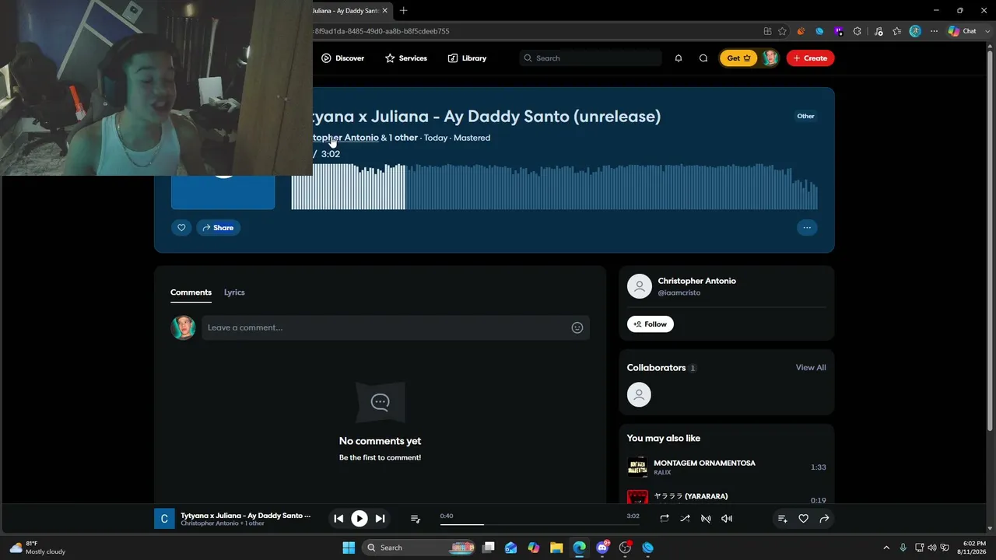
Task: Switch to the Comments tab
Action: [191, 292]
